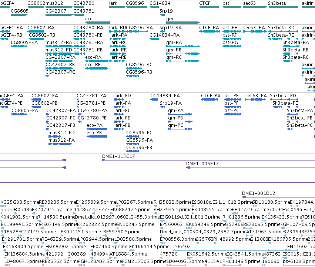The width and height of the screenshot is (315, 267).
Task: Click protein Sh3beta-PE
Action: (x=285, y=107)
